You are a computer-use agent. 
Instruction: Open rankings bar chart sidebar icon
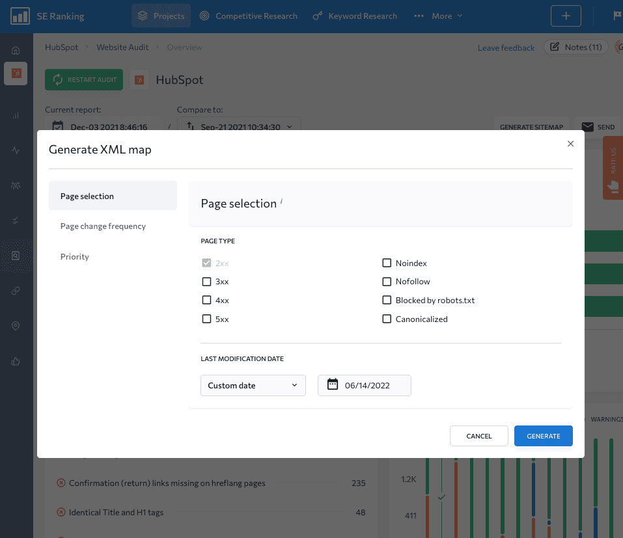pos(16,116)
